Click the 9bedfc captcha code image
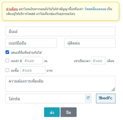123x120 pixels. click(x=106, y=98)
